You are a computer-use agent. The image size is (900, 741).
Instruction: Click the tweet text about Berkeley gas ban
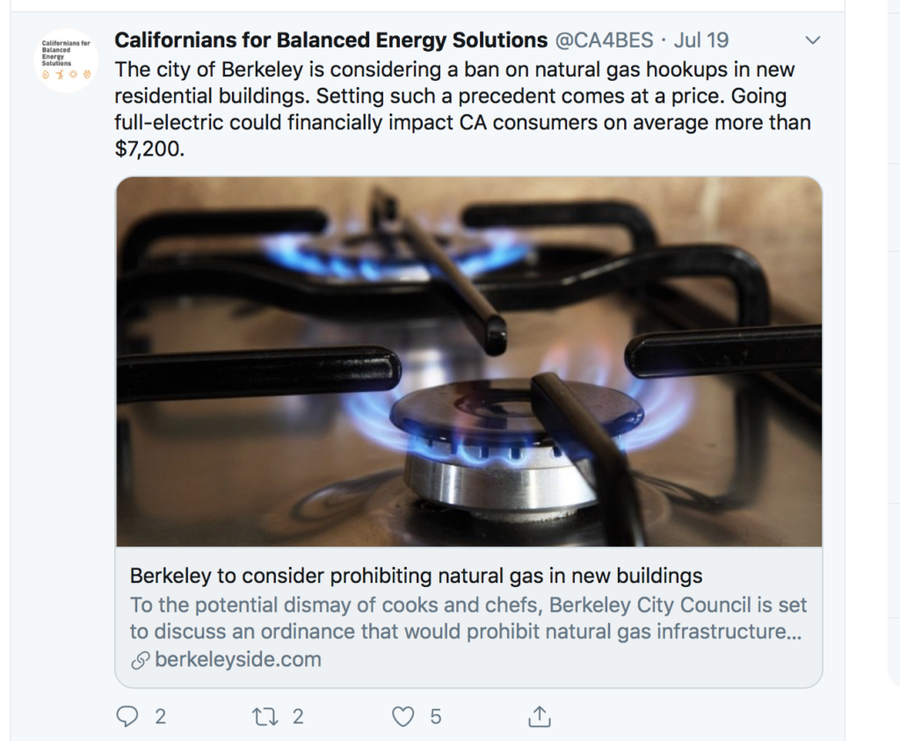(462, 109)
